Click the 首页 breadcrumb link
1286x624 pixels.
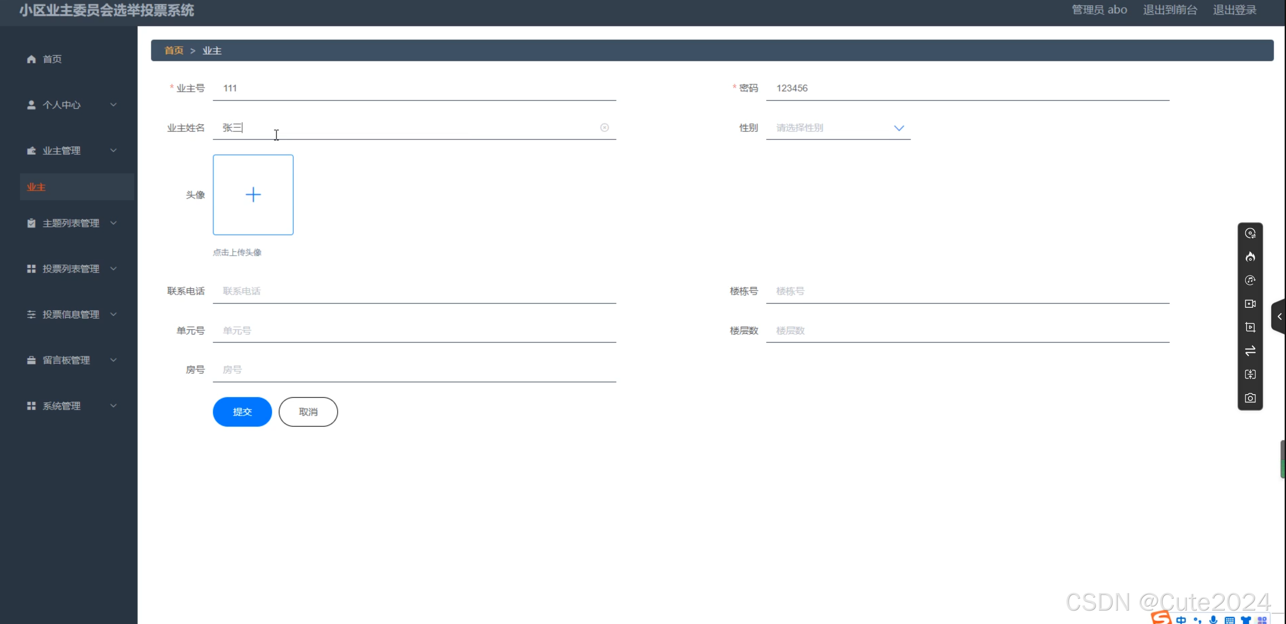point(174,50)
